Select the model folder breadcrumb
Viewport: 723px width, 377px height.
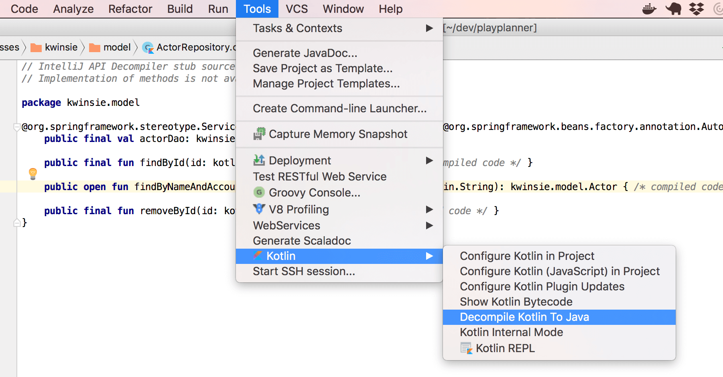116,47
